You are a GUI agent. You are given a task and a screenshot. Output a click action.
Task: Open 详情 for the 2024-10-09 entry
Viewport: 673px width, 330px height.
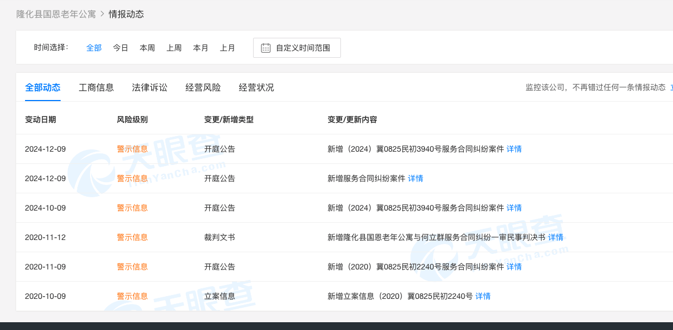pos(514,208)
